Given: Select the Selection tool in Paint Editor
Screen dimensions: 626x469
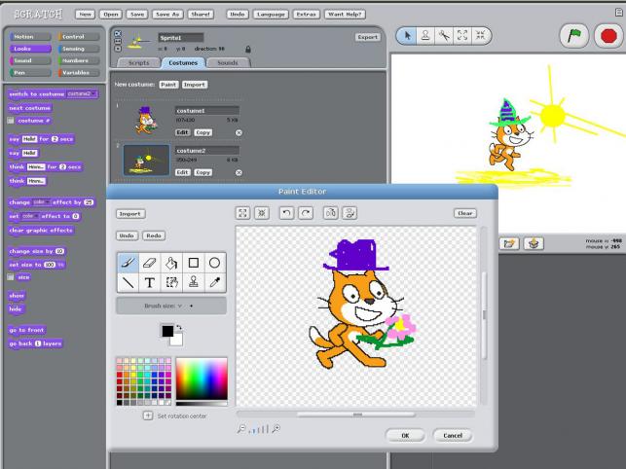Looking at the screenshot, I should pos(171,282).
